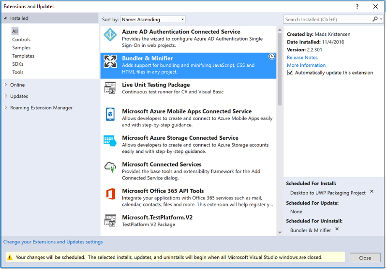Expand the Online category
The width and height of the screenshot is (387, 270).
coord(6,85)
